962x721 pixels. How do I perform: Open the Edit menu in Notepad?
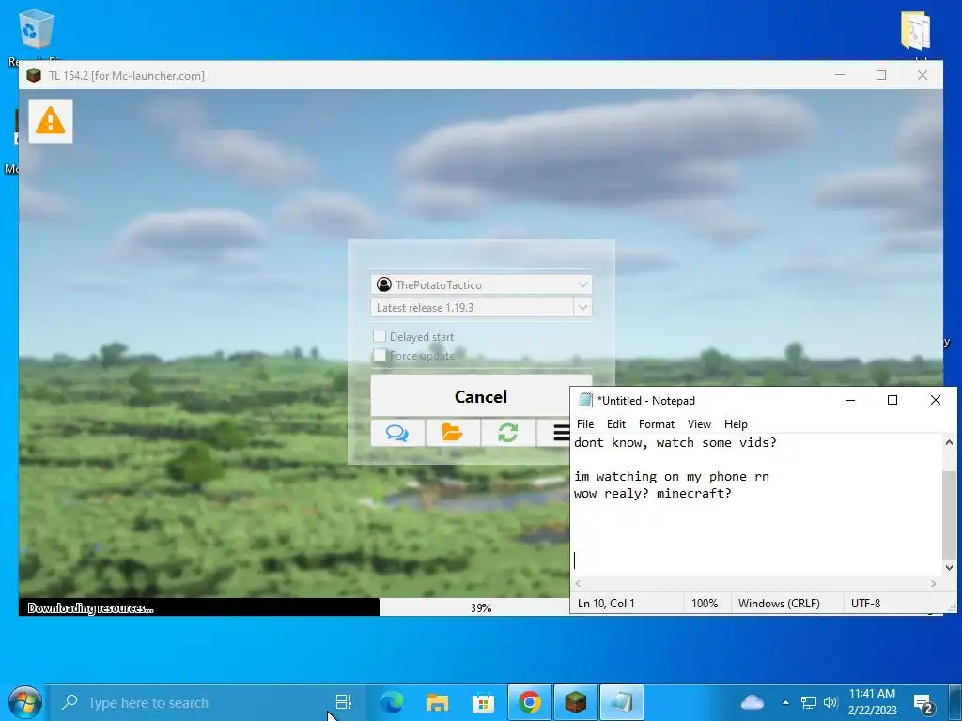(616, 424)
